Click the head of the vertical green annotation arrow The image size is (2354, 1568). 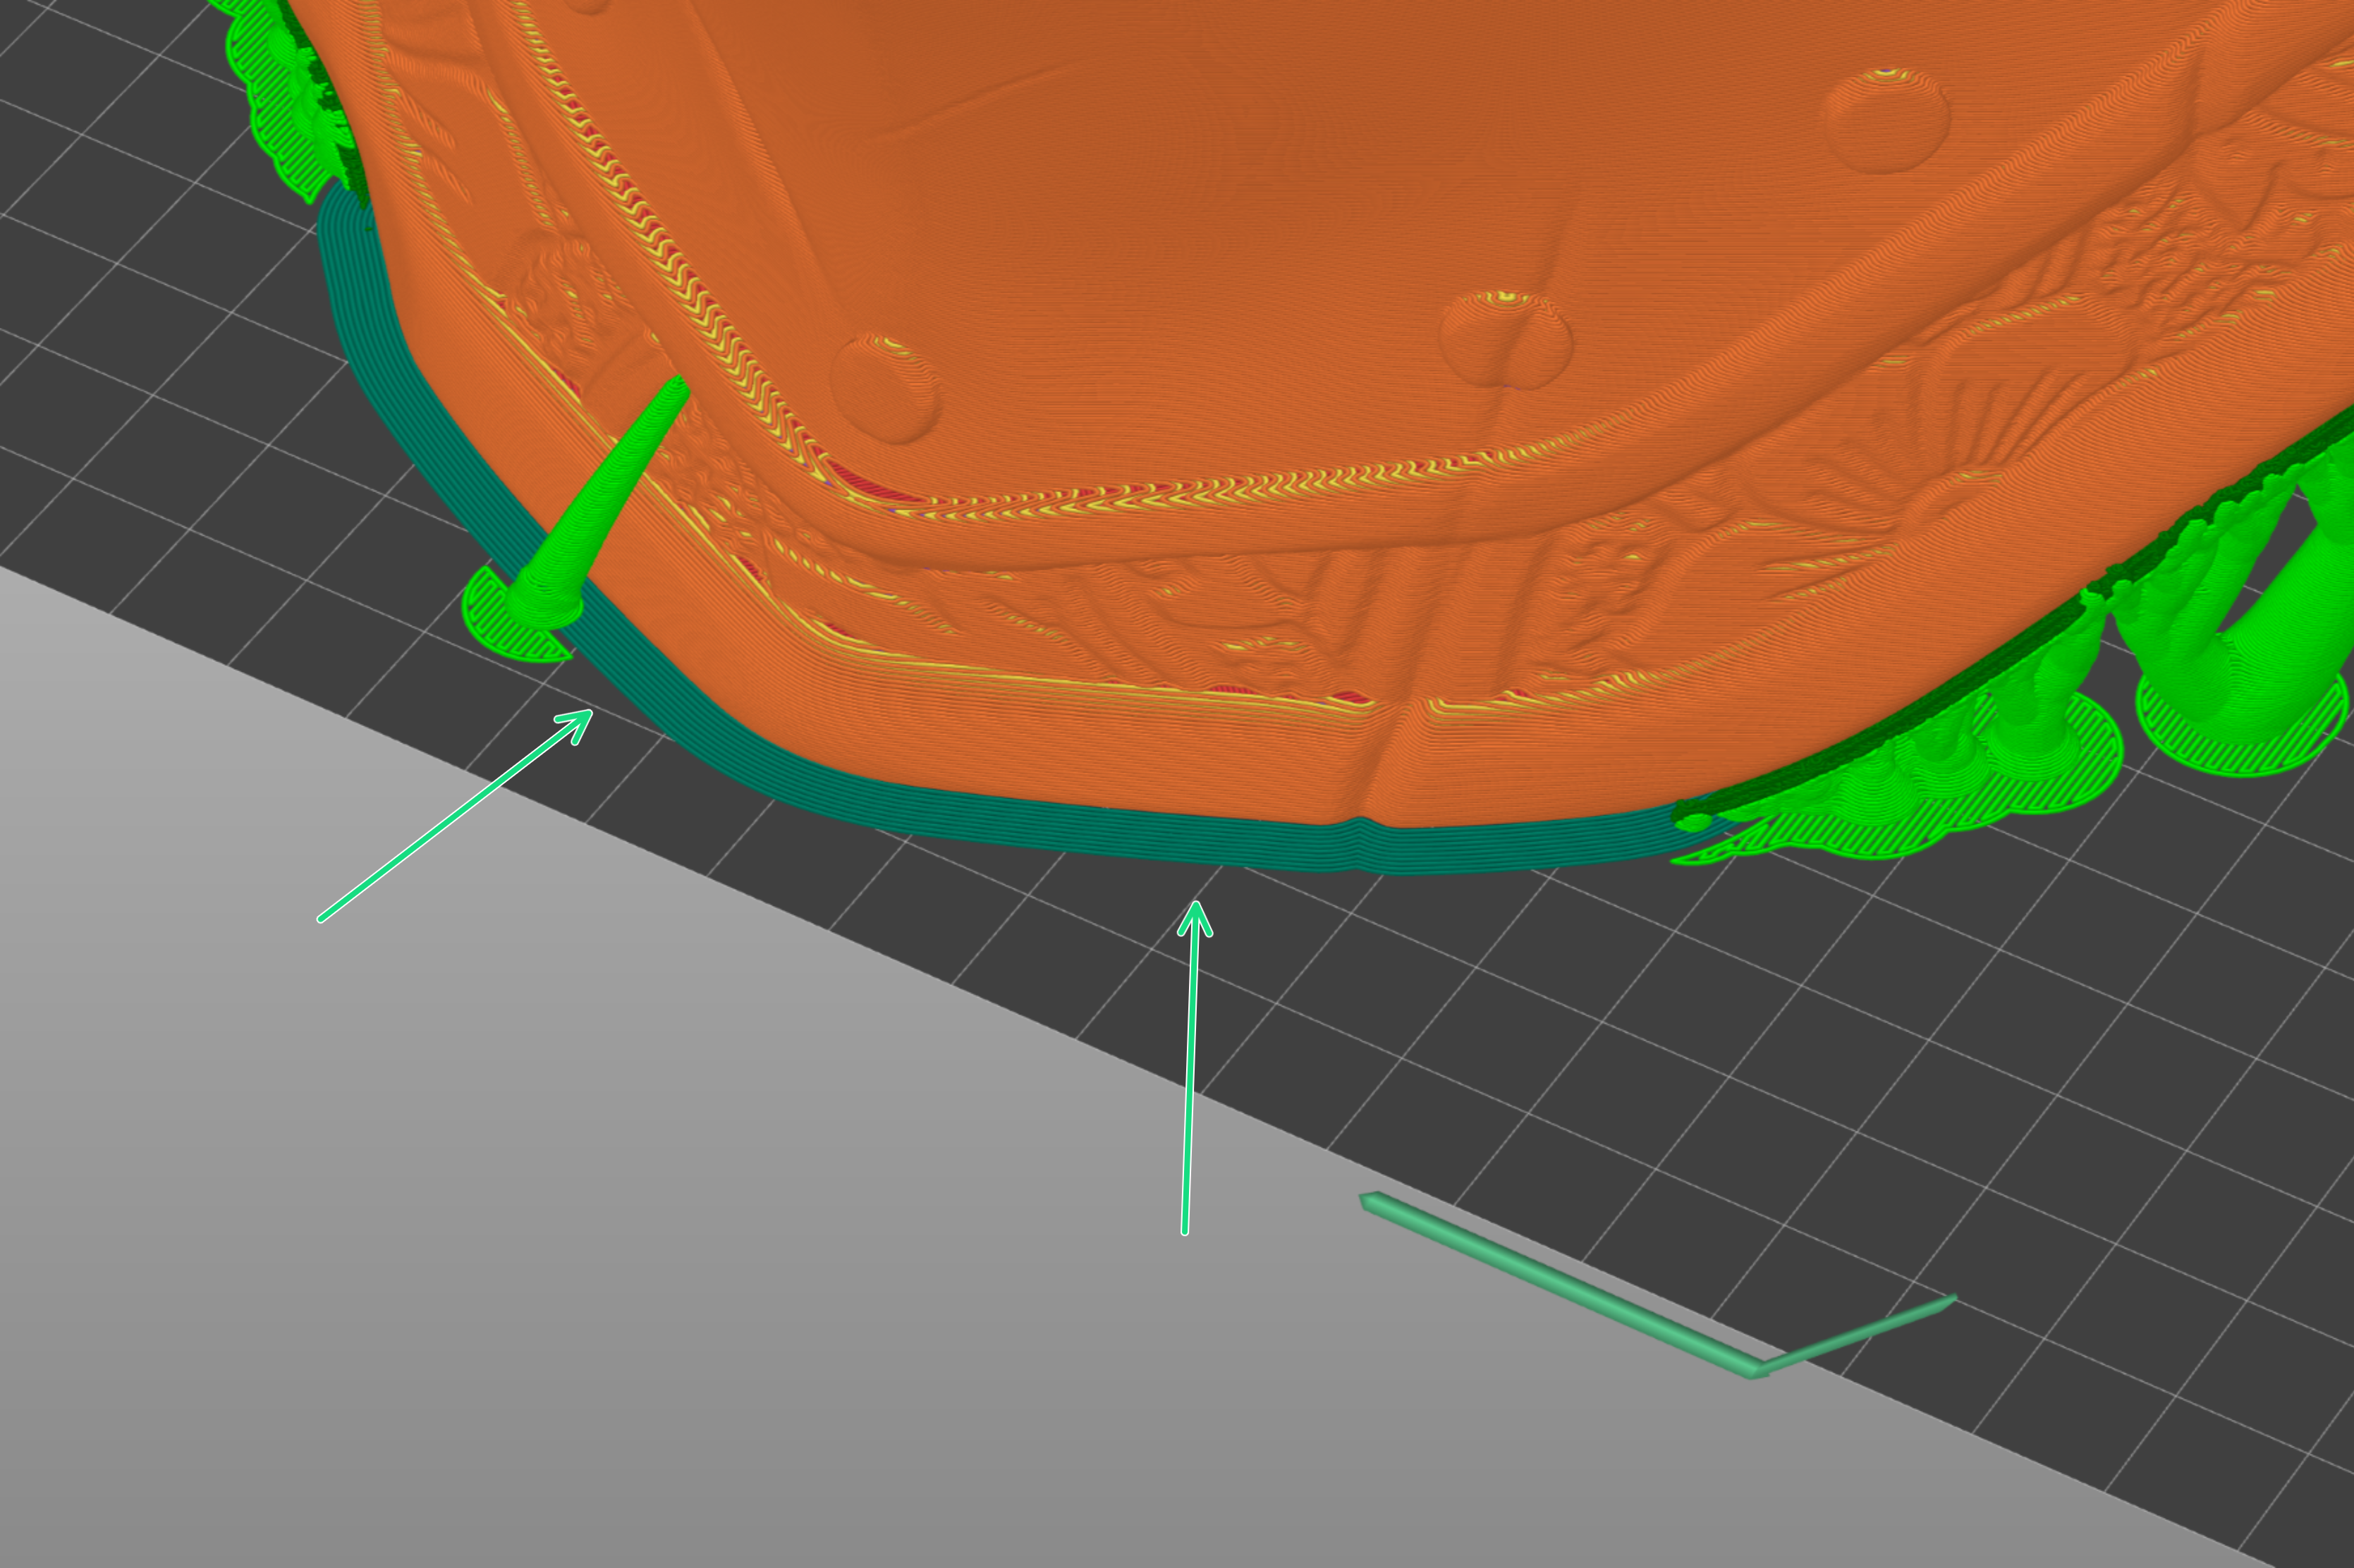[1195, 906]
